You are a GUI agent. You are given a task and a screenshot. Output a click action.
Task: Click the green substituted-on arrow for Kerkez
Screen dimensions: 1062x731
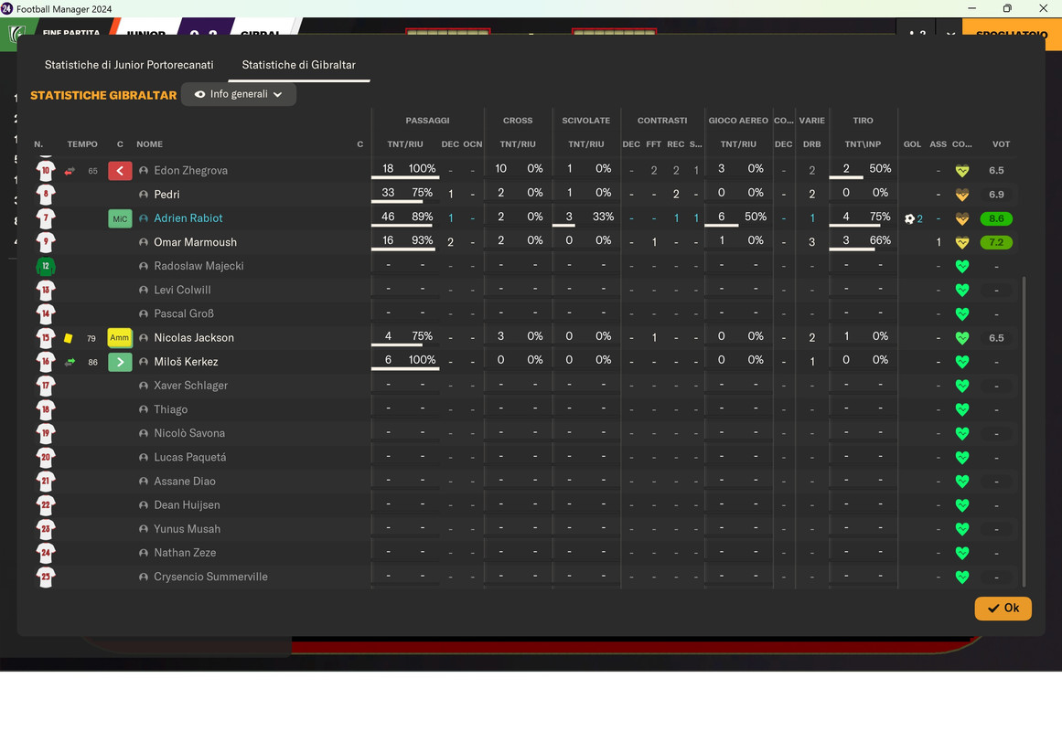click(120, 362)
